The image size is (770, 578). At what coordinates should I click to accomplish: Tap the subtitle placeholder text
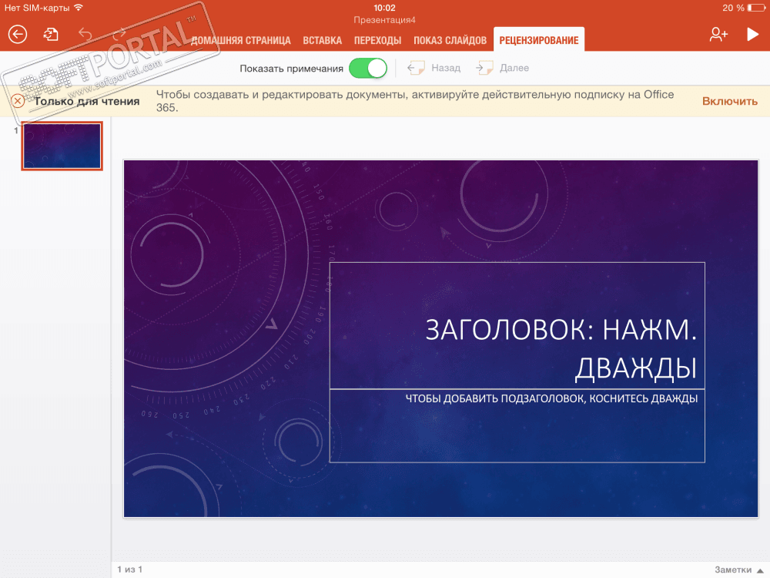click(551, 398)
